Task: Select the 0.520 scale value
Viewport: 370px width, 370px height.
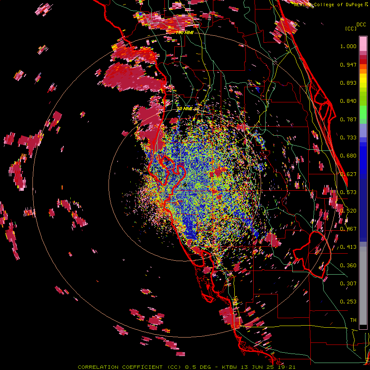Action: pos(348,211)
